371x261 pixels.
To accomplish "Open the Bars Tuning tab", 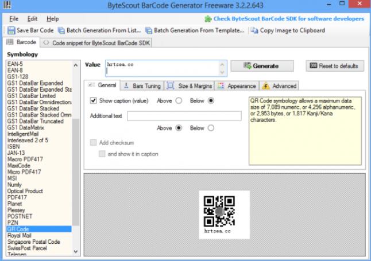I will (x=142, y=86).
